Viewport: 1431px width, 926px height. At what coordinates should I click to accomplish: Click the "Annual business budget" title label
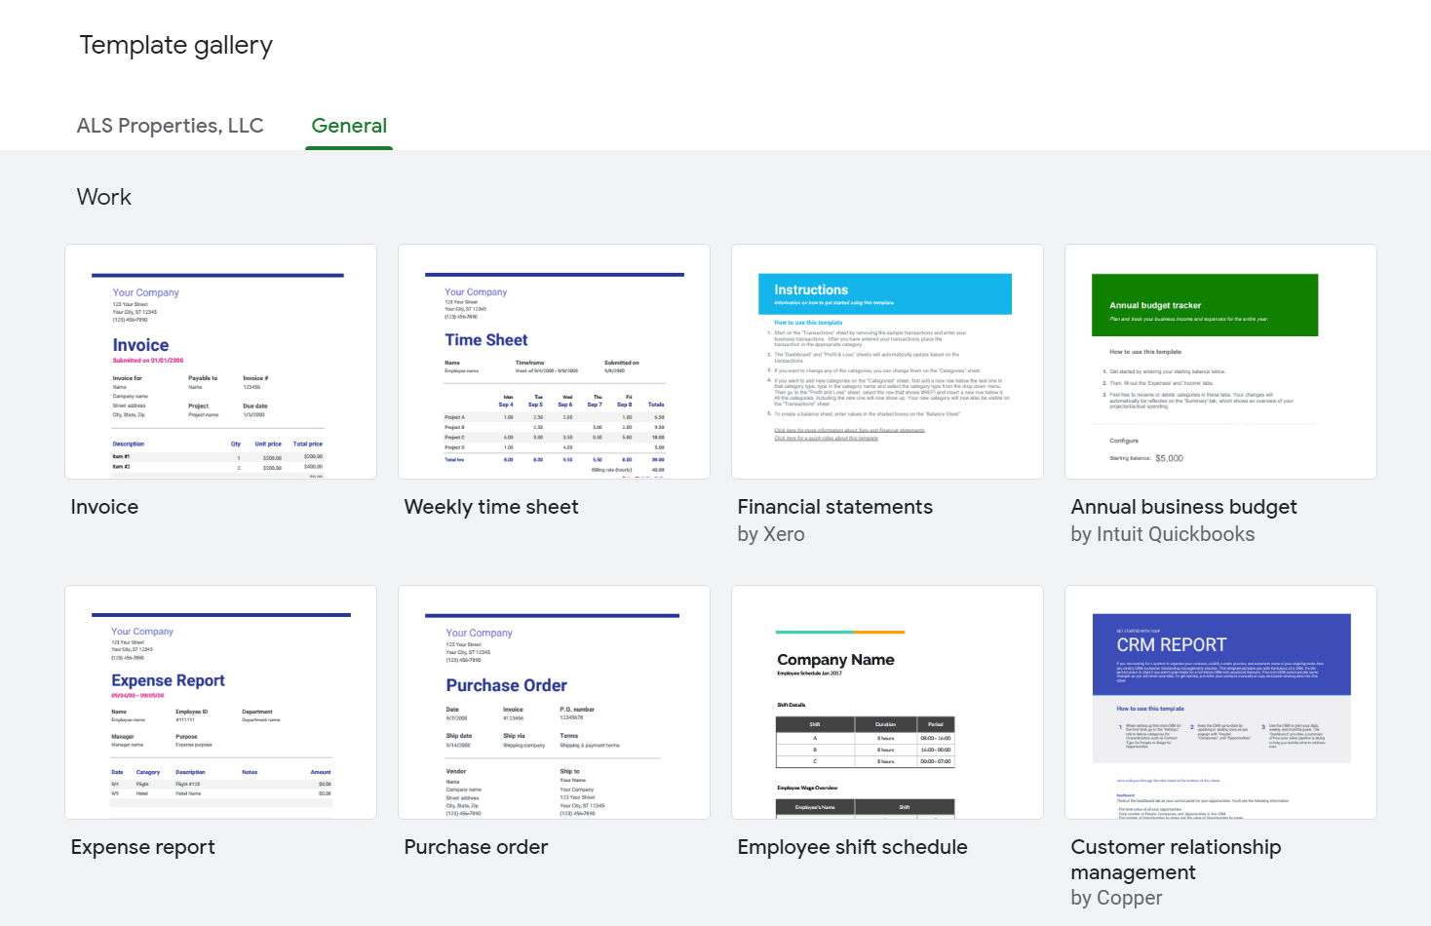click(x=1183, y=507)
